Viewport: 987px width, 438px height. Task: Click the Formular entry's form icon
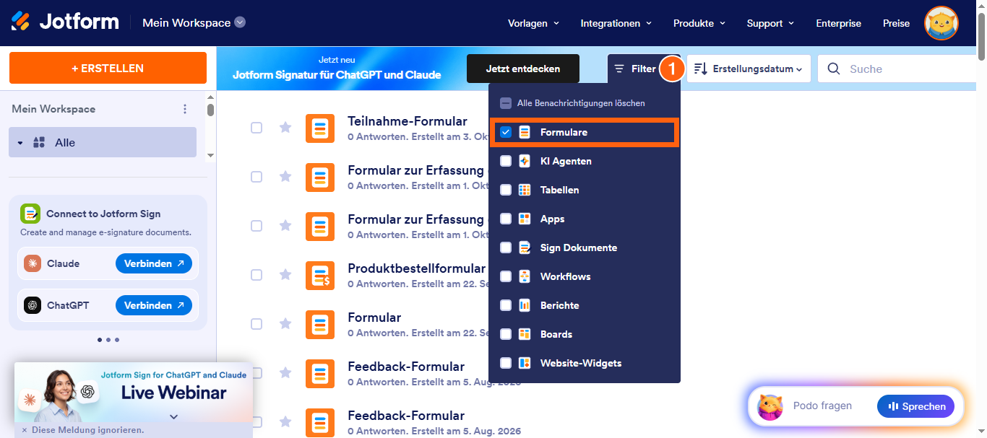(x=319, y=324)
